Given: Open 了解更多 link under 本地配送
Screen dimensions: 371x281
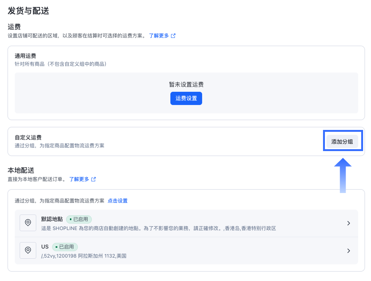Looking at the screenshot, I should (x=79, y=179).
